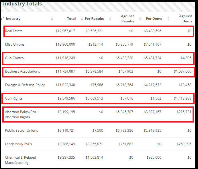Click sort arrows between Industry and Total headers

(52, 19)
